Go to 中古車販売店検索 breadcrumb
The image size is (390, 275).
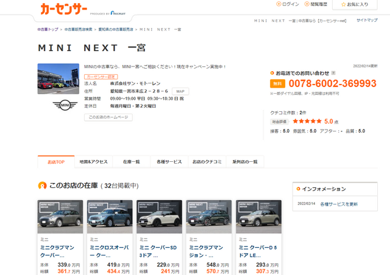click(79, 29)
